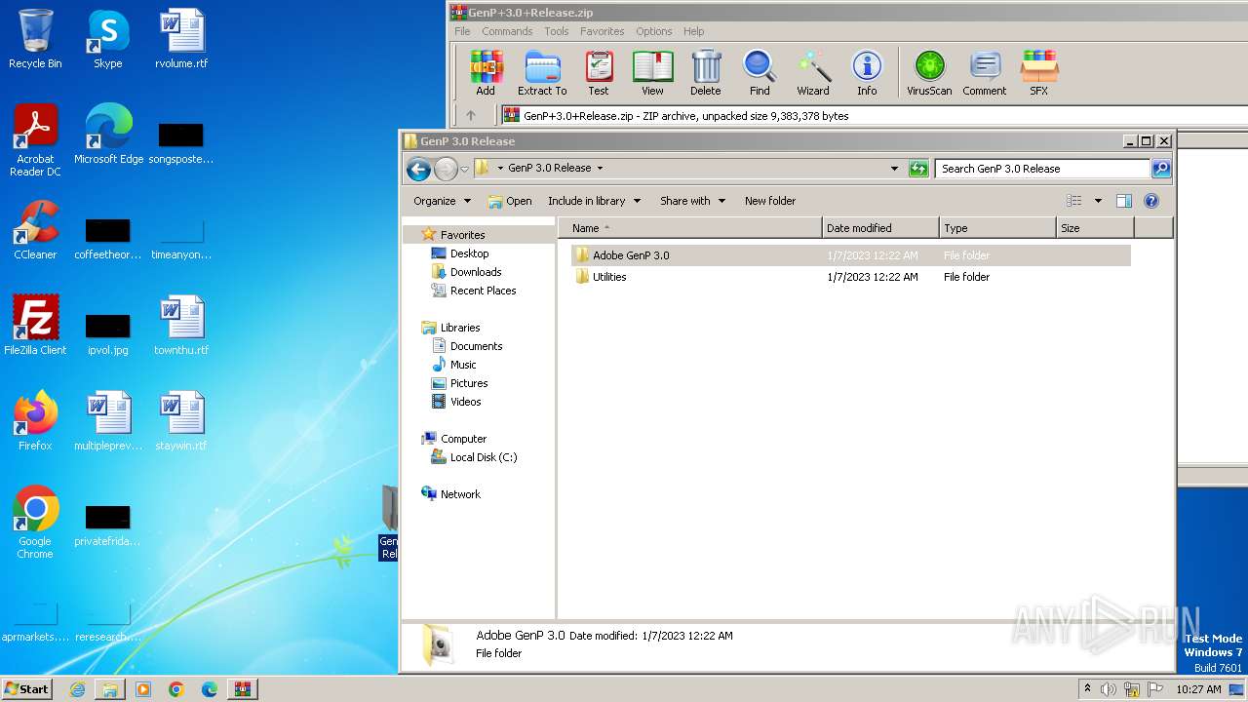Click the Test icon in WinRAR
Screen dimensions: 1248x702
click(x=599, y=73)
